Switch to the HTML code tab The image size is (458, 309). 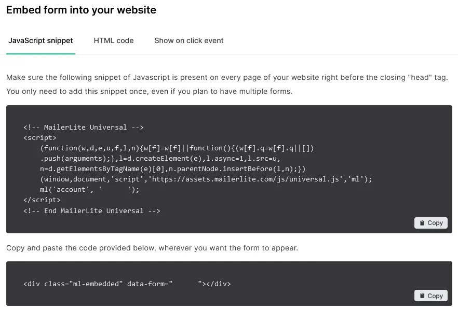tap(114, 40)
